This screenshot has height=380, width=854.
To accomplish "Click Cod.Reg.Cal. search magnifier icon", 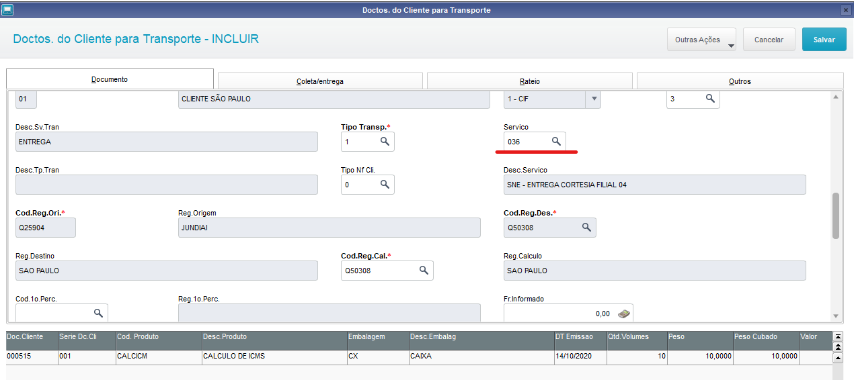I will tap(424, 270).
